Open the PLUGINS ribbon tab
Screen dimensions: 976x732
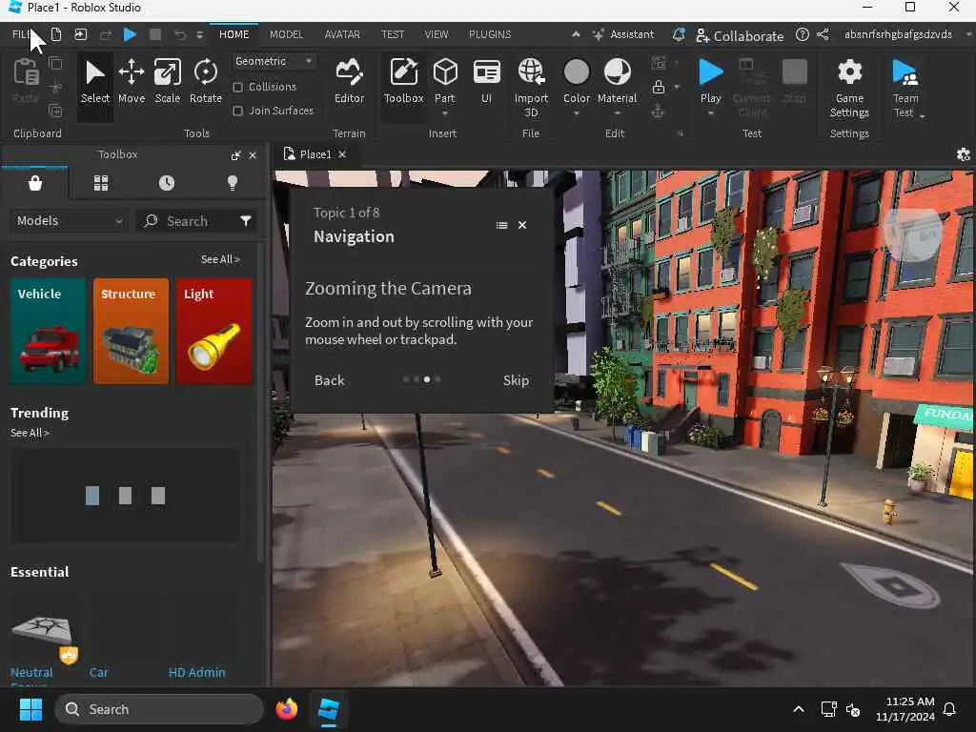coord(490,35)
